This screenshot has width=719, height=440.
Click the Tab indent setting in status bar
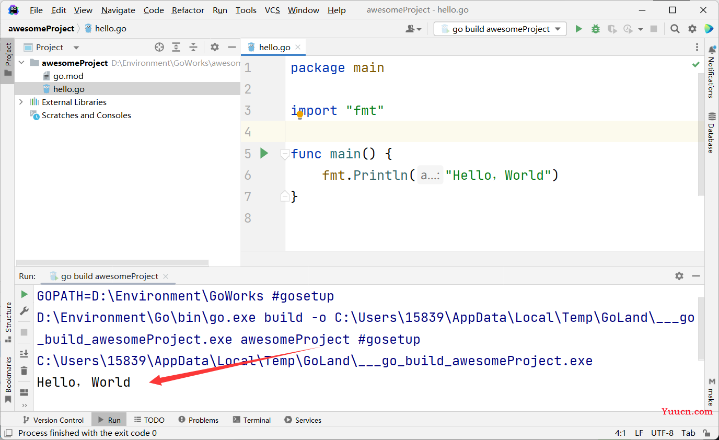click(688, 433)
